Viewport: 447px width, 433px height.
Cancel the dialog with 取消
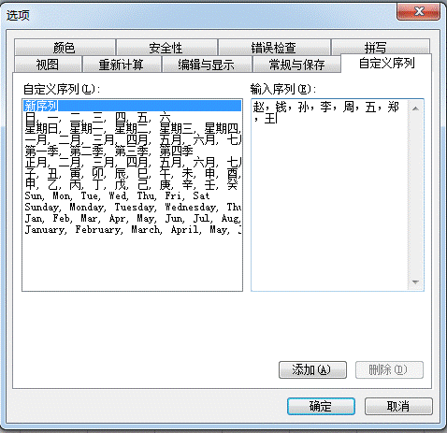pos(398,406)
